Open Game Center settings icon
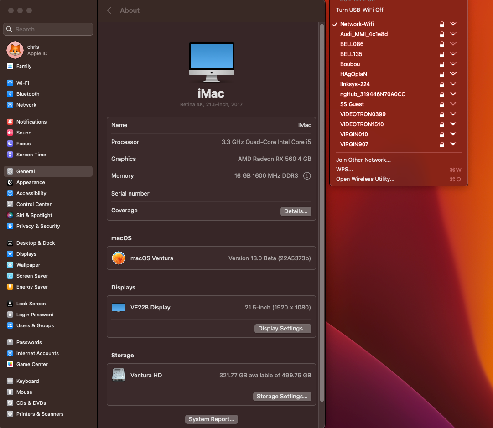This screenshot has width=493, height=428. (x=10, y=364)
